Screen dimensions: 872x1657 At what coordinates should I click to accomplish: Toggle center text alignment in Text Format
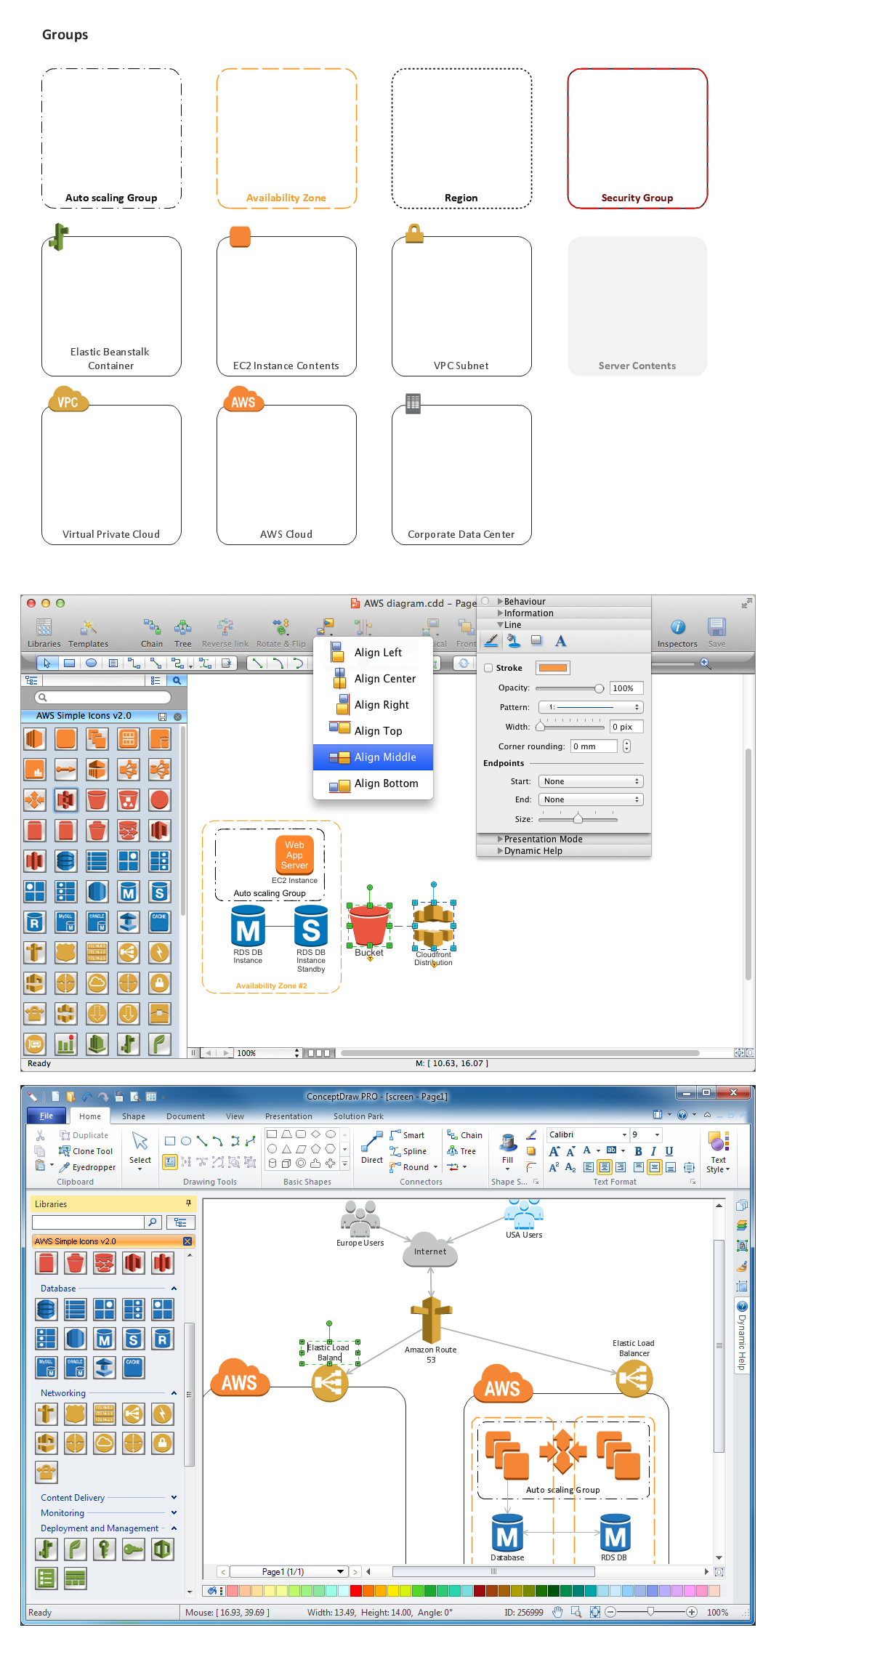pyautogui.click(x=605, y=1167)
